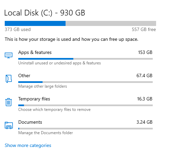The image size is (173, 151).
Task: Click 'Manage other large folders' description
Action: pyautogui.click(x=43, y=86)
